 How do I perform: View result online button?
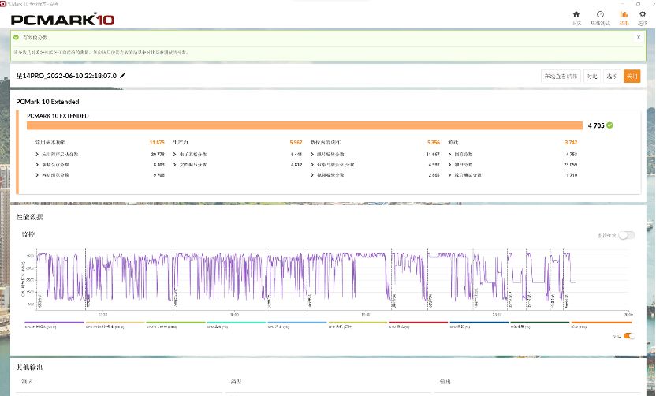coord(561,77)
